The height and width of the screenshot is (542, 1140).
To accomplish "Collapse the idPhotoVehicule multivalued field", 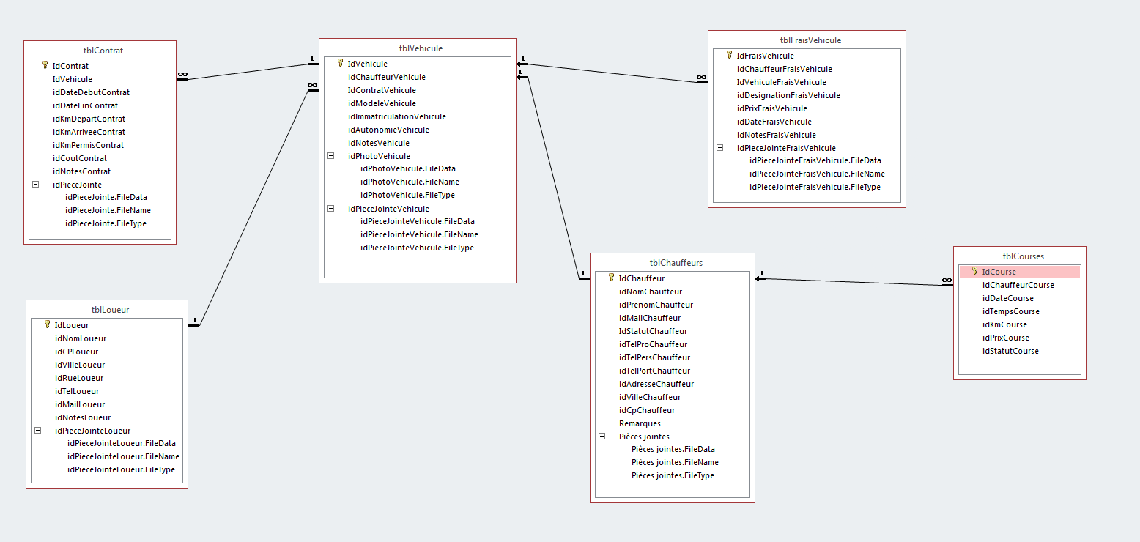I will [x=330, y=156].
